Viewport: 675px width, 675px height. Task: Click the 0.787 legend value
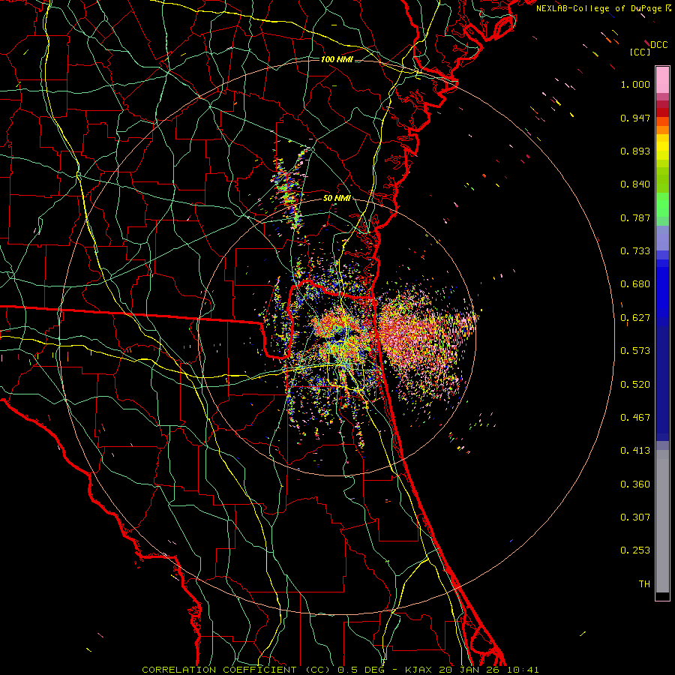pyautogui.click(x=635, y=217)
